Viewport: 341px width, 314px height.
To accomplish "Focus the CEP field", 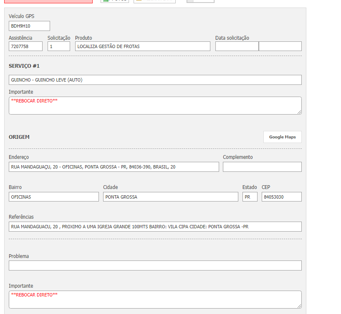I will coord(281,197).
